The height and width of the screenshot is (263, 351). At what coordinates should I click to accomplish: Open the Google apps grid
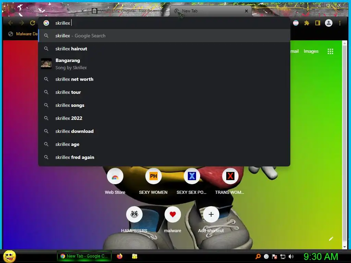coord(330,51)
